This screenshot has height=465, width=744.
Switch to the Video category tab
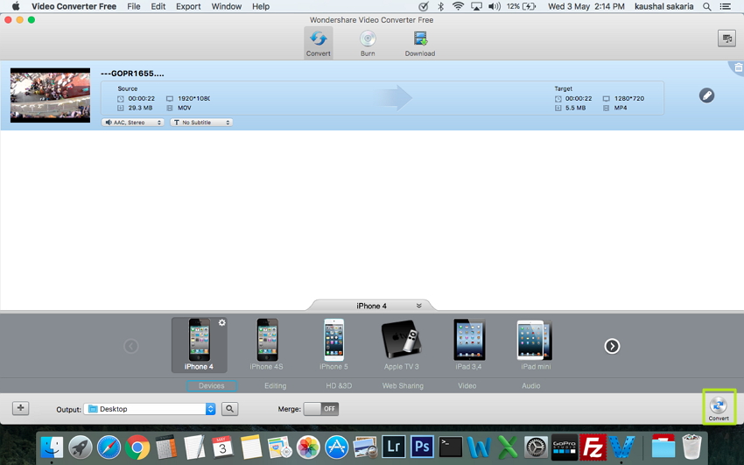[467, 386]
